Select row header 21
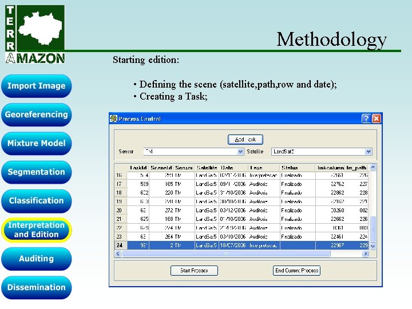The height and width of the screenshot is (309, 412). [121, 219]
